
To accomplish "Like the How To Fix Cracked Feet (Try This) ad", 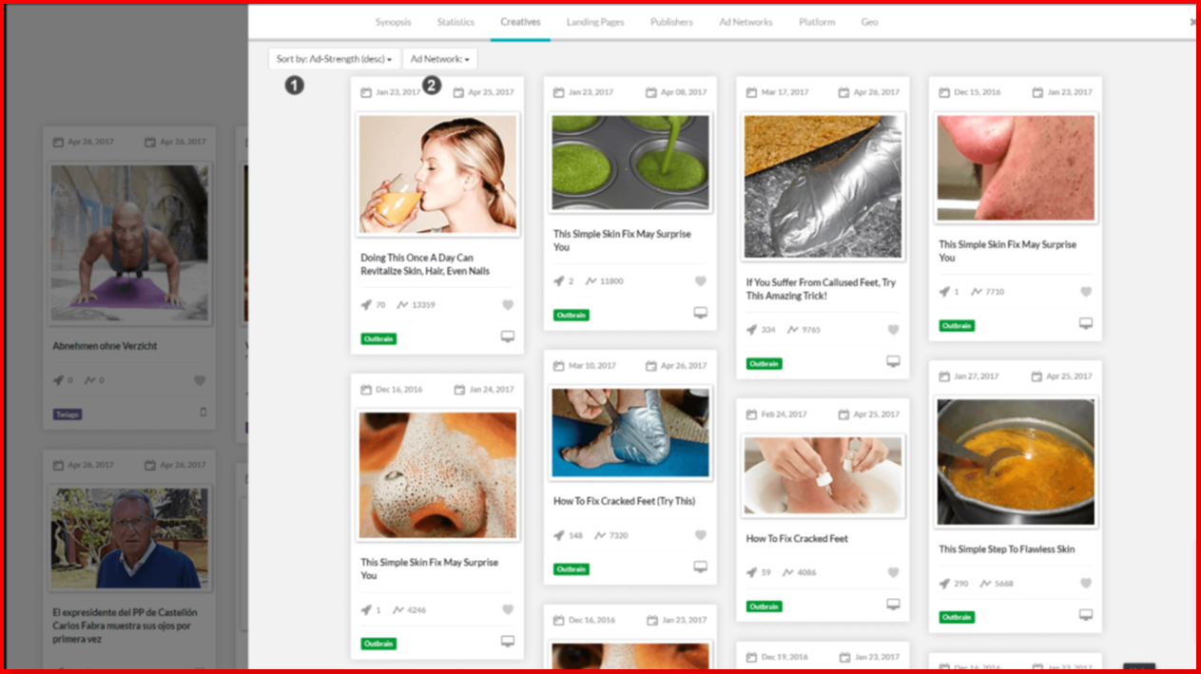I will click(x=701, y=535).
